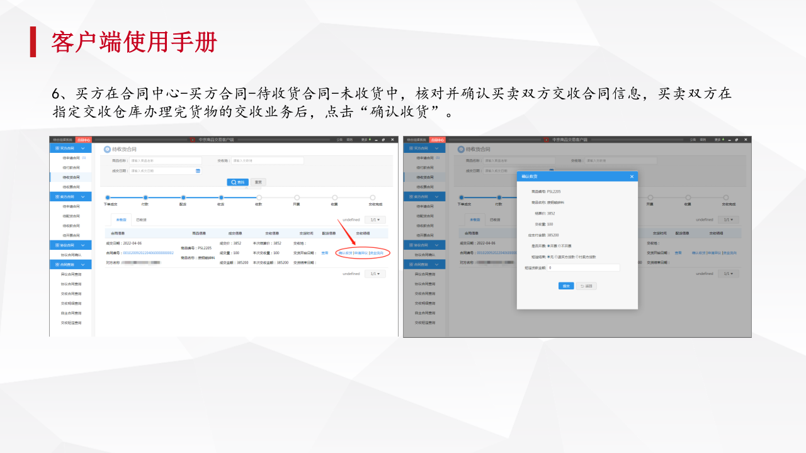Open 协议合同确认 in left screenshot sidebar
The height and width of the screenshot is (453, 806).
(x=71, y=255)
